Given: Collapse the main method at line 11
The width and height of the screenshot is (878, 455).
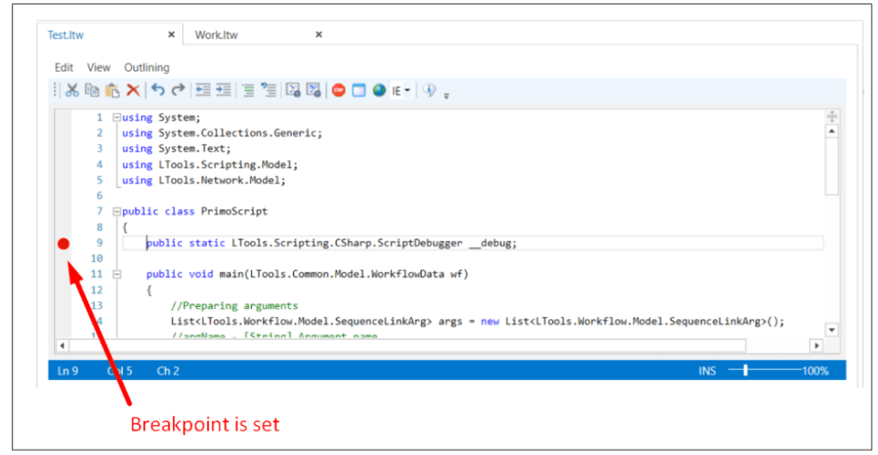Looking at the screenshot, I should [117, 274].
